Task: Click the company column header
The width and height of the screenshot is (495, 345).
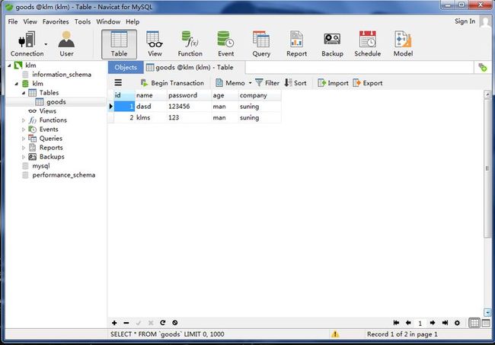Action: (x=259, y=95)
